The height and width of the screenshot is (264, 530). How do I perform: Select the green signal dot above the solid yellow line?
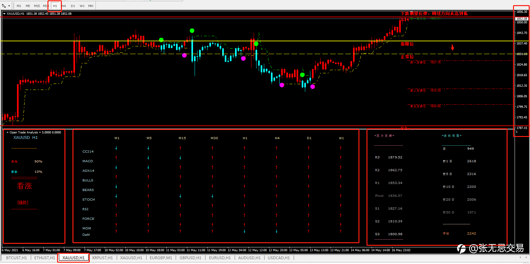click(192, 31)
